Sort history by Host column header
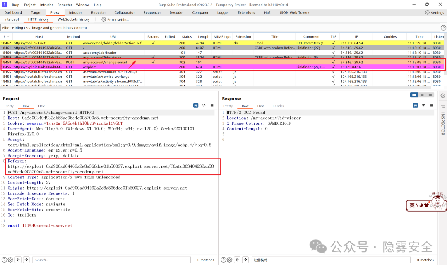 39,36
